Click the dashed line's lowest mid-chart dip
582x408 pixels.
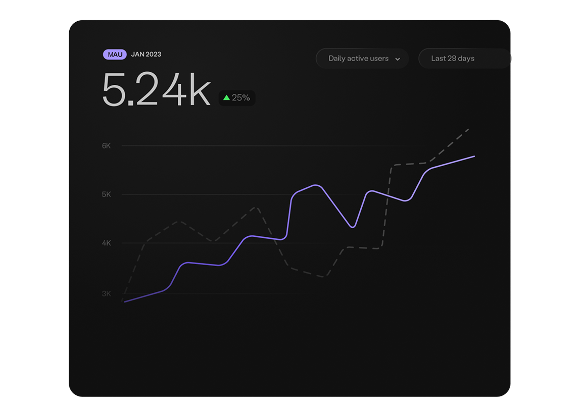click(326, 276)
